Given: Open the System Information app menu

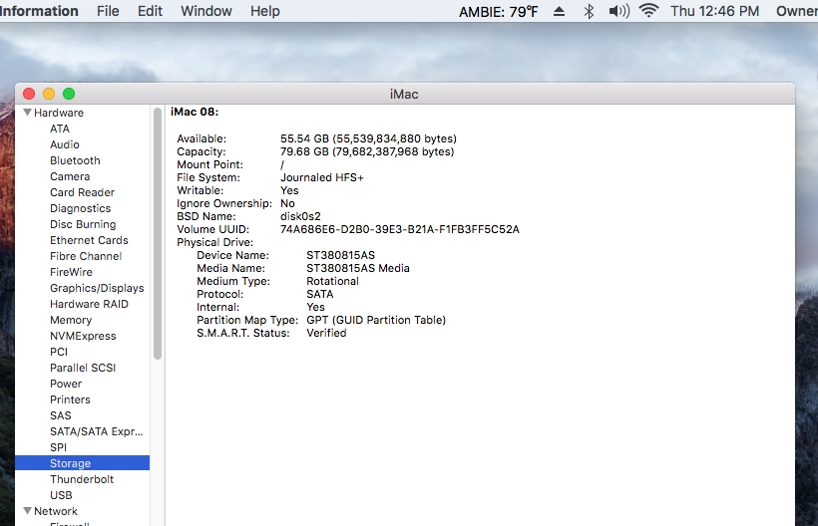Looking at the screenshot, I should coord(39,11).
